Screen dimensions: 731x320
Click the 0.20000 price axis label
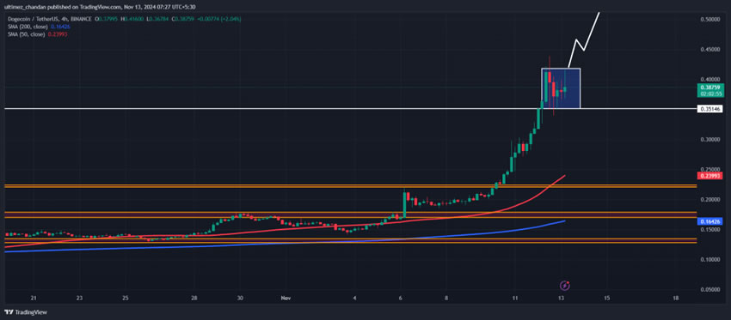point(710,199)
